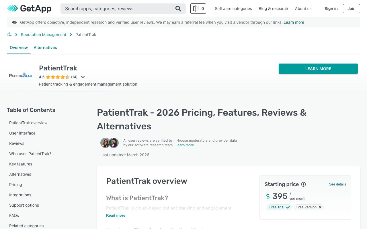
Task: Jump to Integrations section
Action: point(20,195)
